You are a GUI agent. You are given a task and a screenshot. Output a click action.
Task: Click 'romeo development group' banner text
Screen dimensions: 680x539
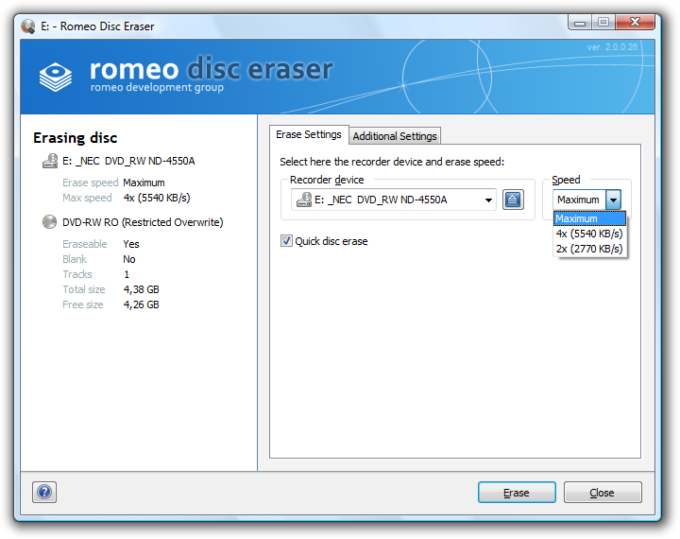click(157, 87)
